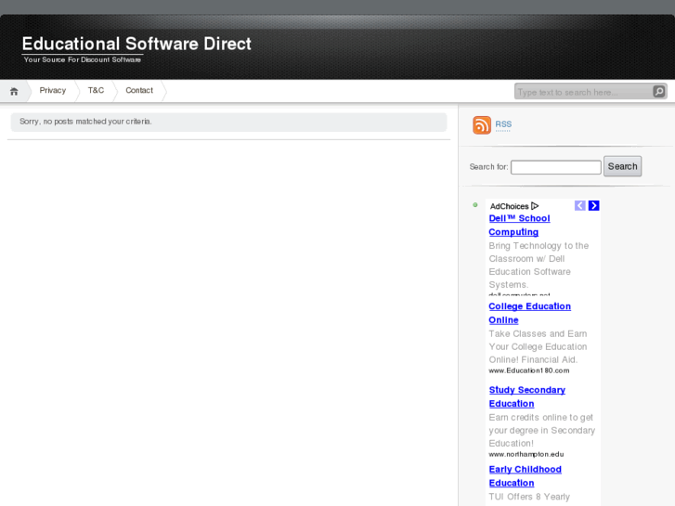Viewport: 675px width, 506px height.
Task: Click 'Earn credits online to get' ad description
Action: click(x=540, y=417)
